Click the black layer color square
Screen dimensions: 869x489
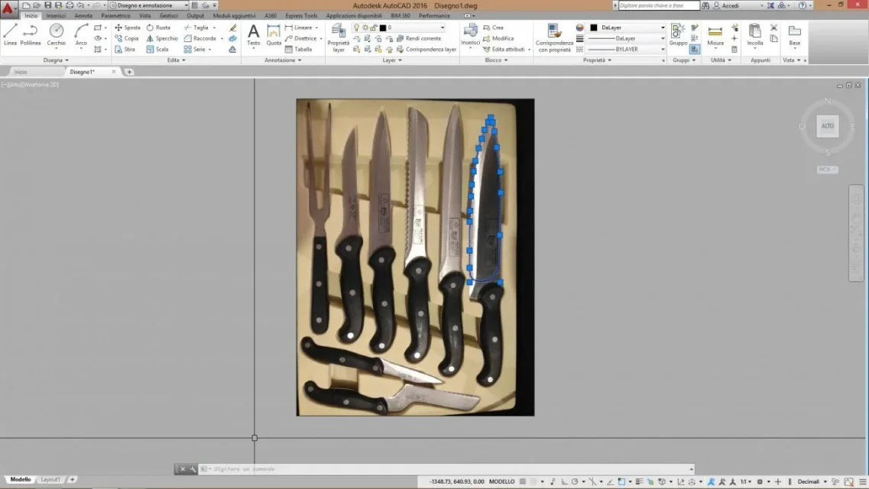click(x=382, y=28)
